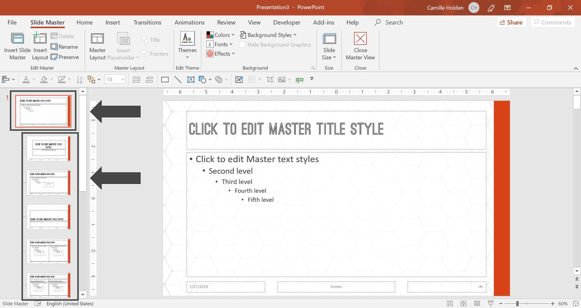Select the first slide master thumbnail
Image resolution: width=581 pixels, height=308 pixels.
click(x=43, y=110)
